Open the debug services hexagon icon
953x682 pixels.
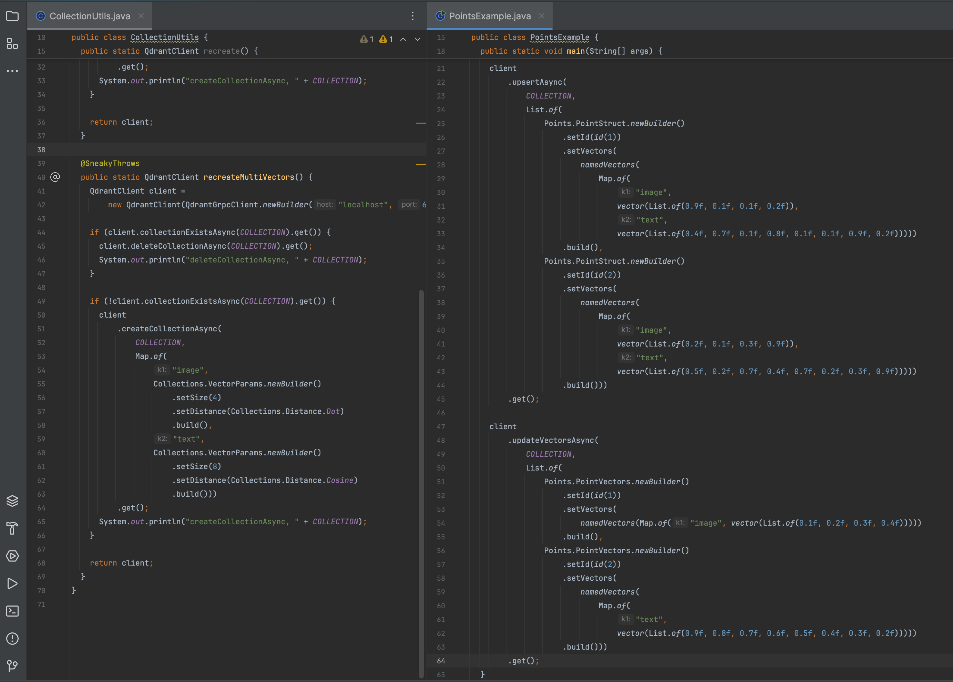click(x=13, y=556)
